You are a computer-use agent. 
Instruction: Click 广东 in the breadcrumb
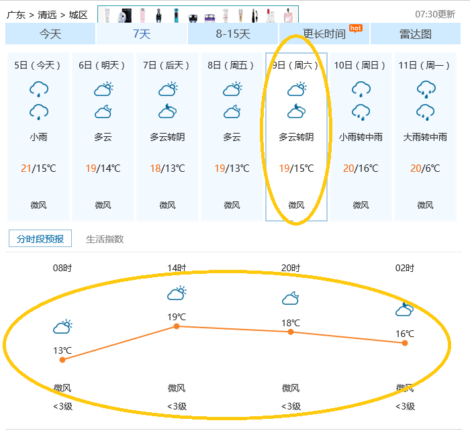click(15, 14)
